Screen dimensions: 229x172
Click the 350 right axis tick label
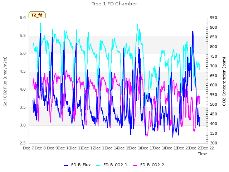click(x=214, y=133)
